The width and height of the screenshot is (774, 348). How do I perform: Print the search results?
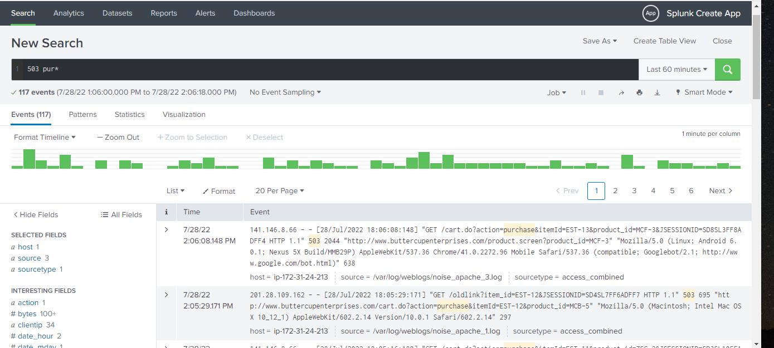click(x=639, y=92)
